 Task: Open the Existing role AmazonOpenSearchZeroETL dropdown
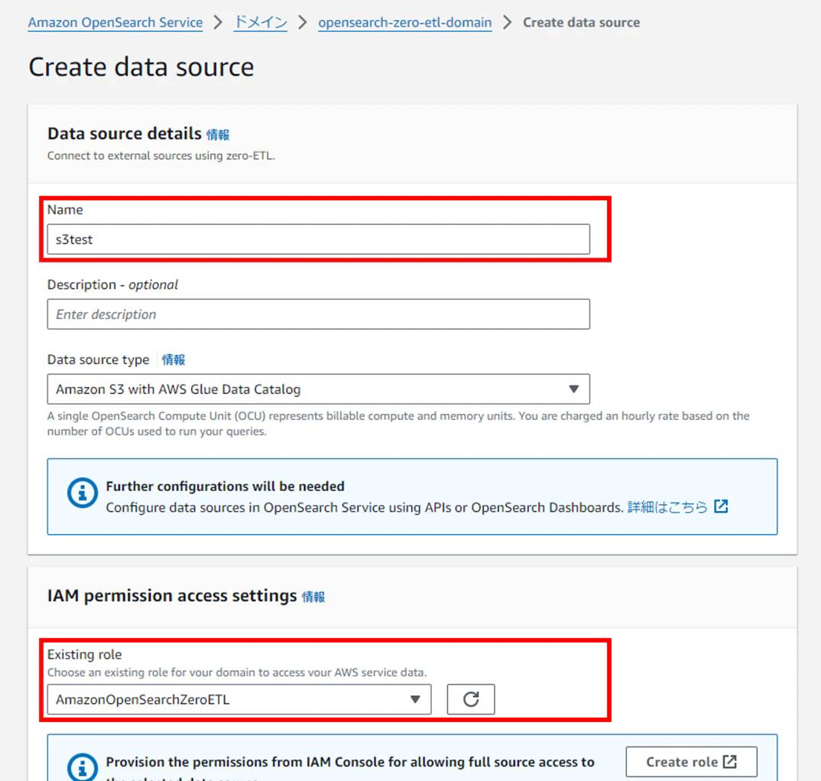coord(239,699)
